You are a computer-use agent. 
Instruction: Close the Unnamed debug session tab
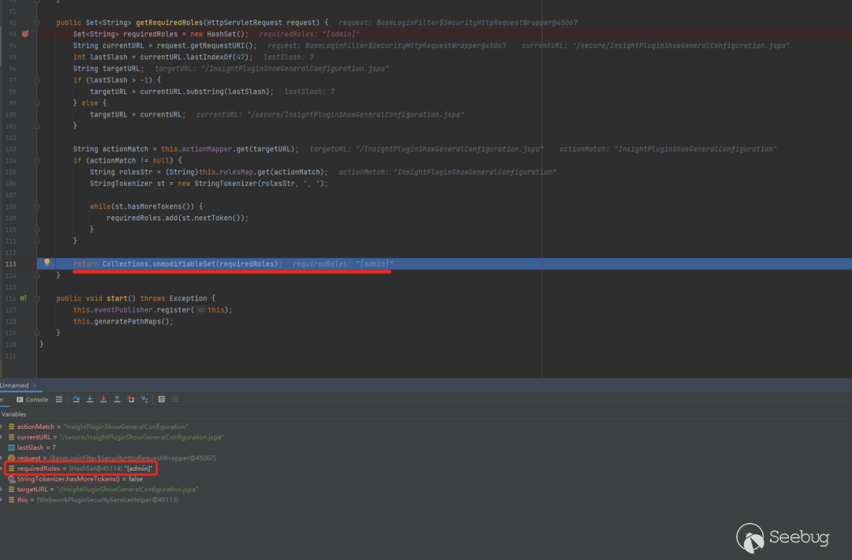point(33,386)
